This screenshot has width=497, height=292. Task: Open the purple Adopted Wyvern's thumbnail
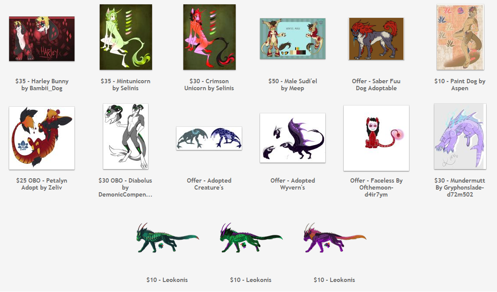(x=293, y=138)
